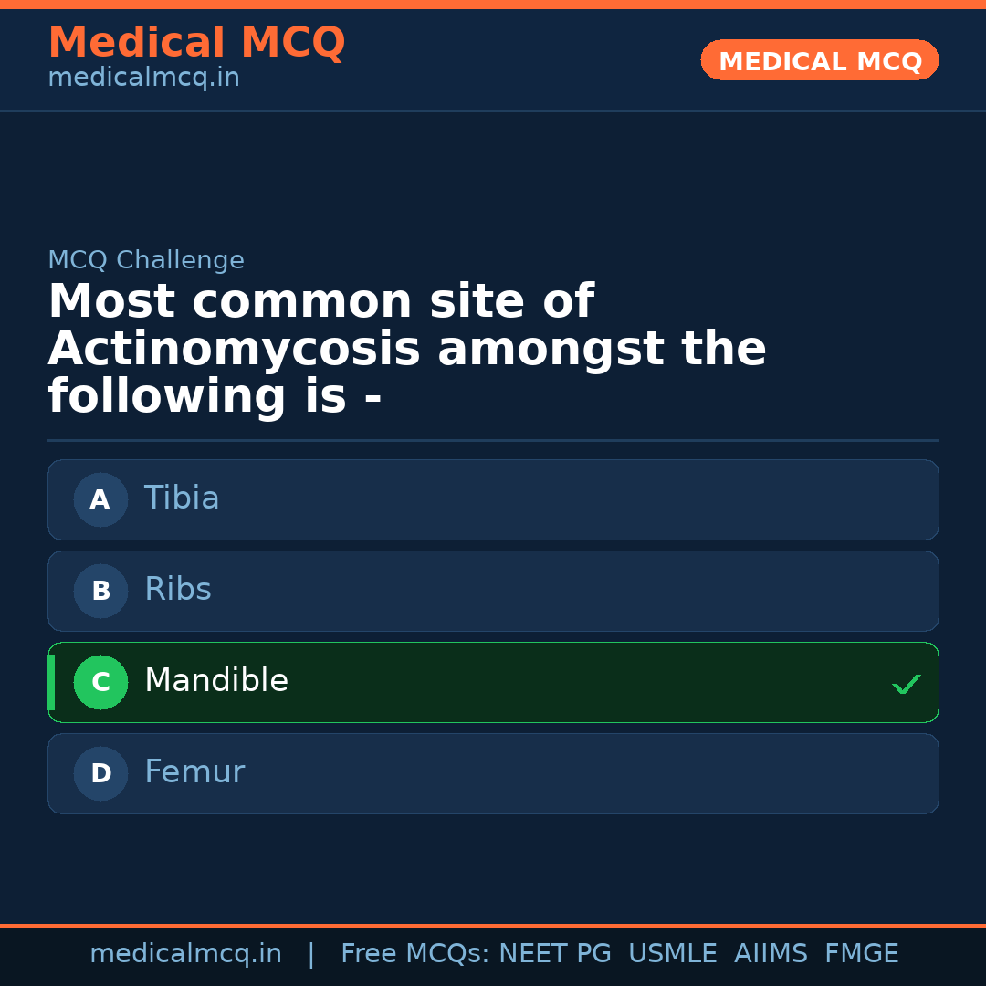
Task: Click the Medical MCQ logo text
Action: [x=196, y=43]
